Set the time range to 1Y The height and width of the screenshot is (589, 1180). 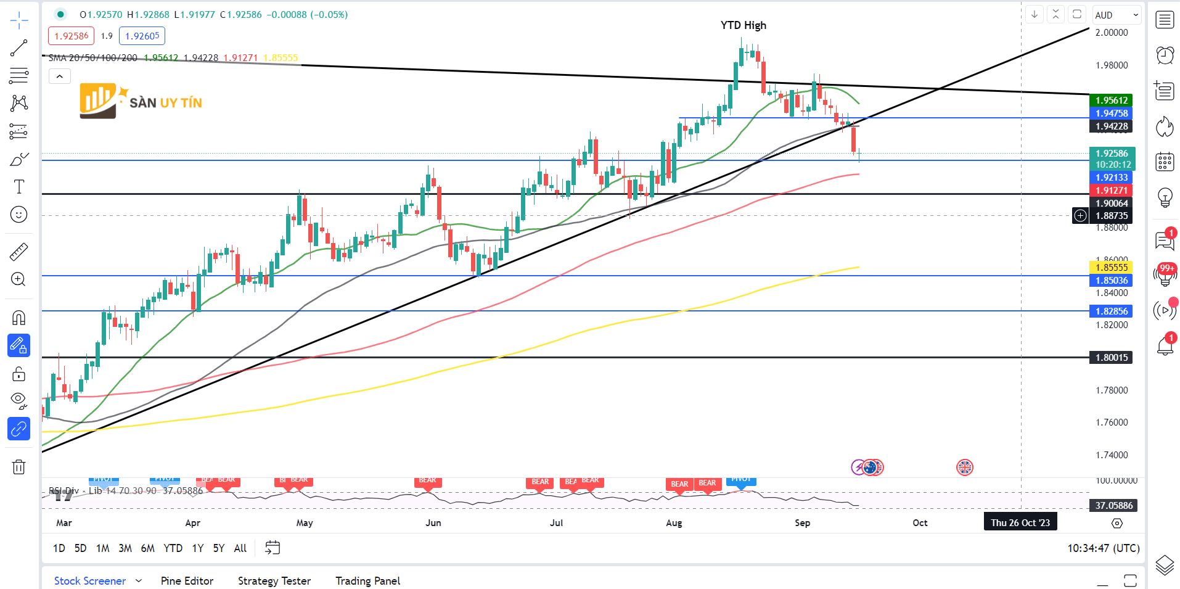tap(197, 548)
